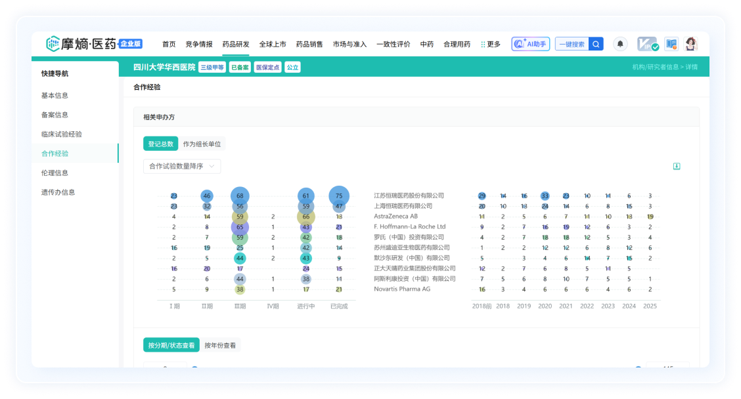This screenshot has height=399, width=741.
Task: Click 罗氏（中国）投资有限公司 label
Action: (x=409, y=237)
